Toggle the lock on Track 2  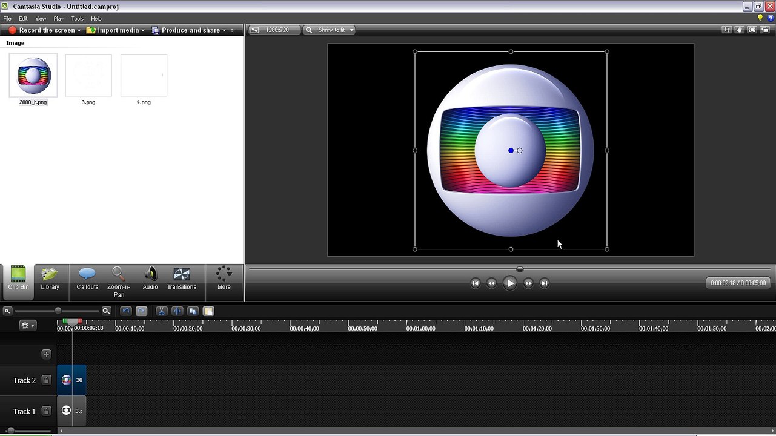pos(46,380)
